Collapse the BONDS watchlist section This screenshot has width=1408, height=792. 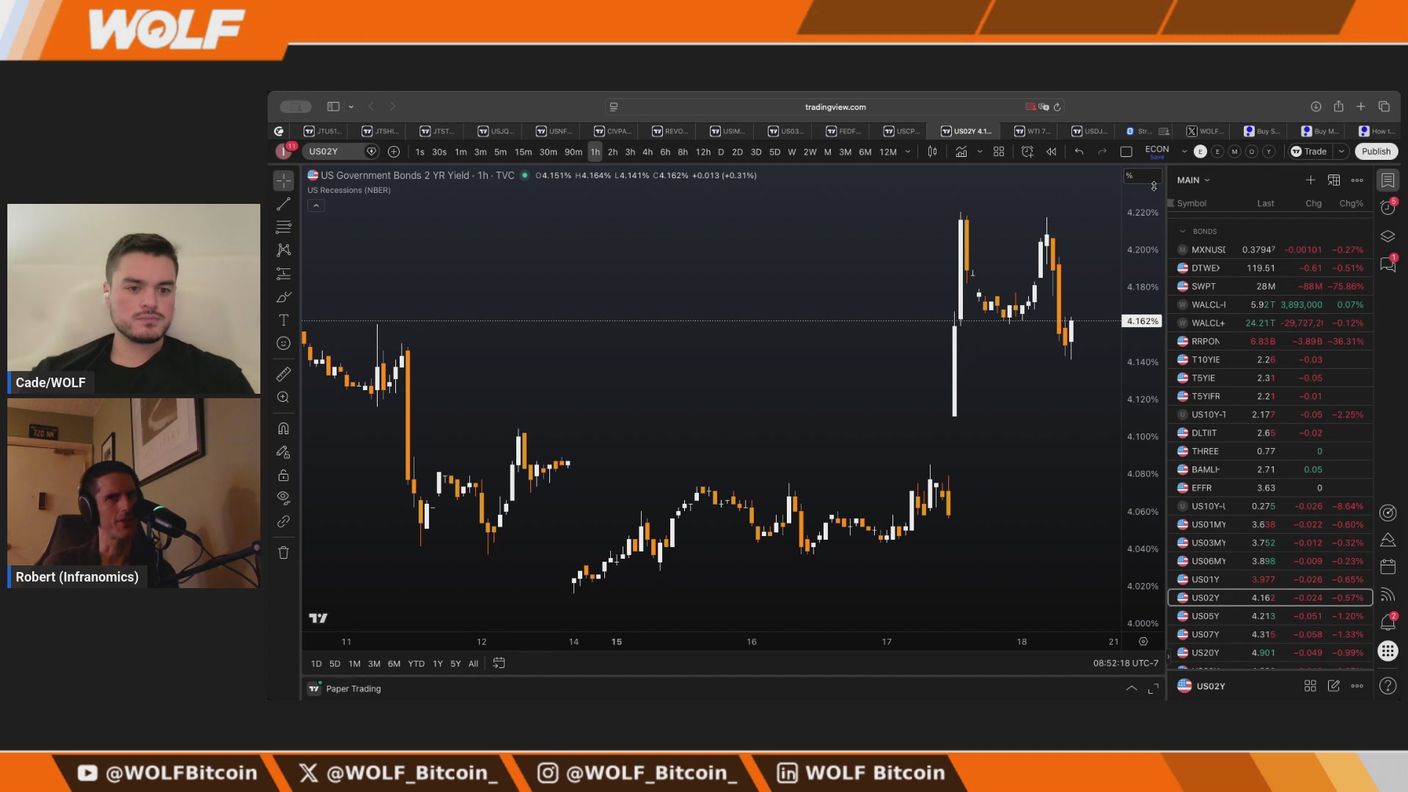click(x=1182, y=232)
